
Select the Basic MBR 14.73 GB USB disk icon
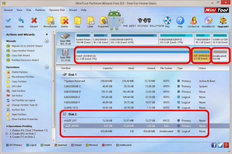click(x=65, y=52)
